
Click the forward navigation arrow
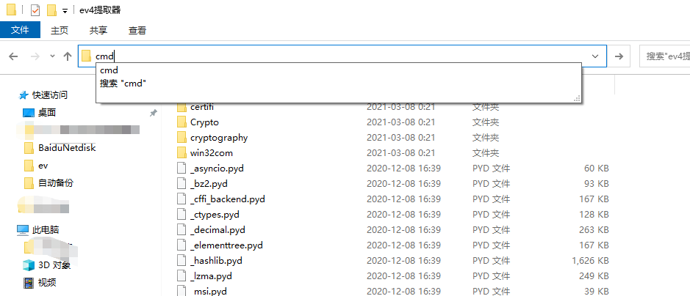pos(35,56)
